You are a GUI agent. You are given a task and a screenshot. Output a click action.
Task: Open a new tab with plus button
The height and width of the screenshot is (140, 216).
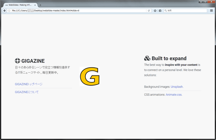[40, 5]
